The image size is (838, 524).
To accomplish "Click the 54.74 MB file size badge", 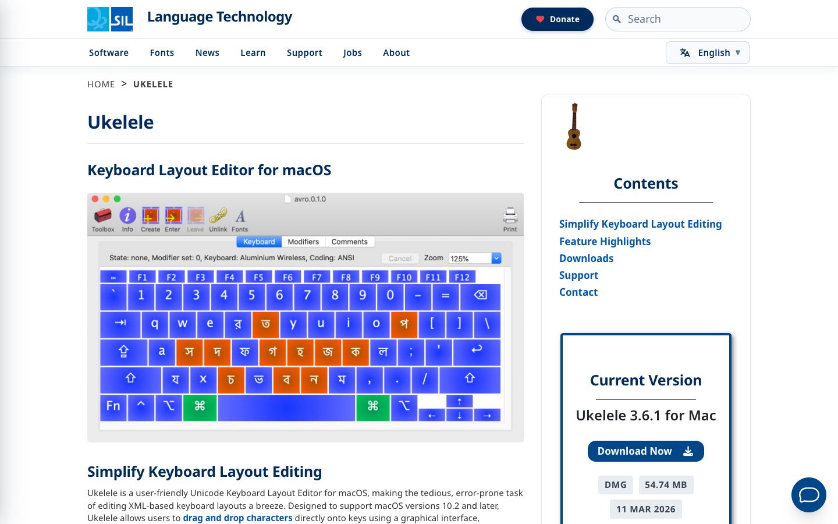I will 666,485.
